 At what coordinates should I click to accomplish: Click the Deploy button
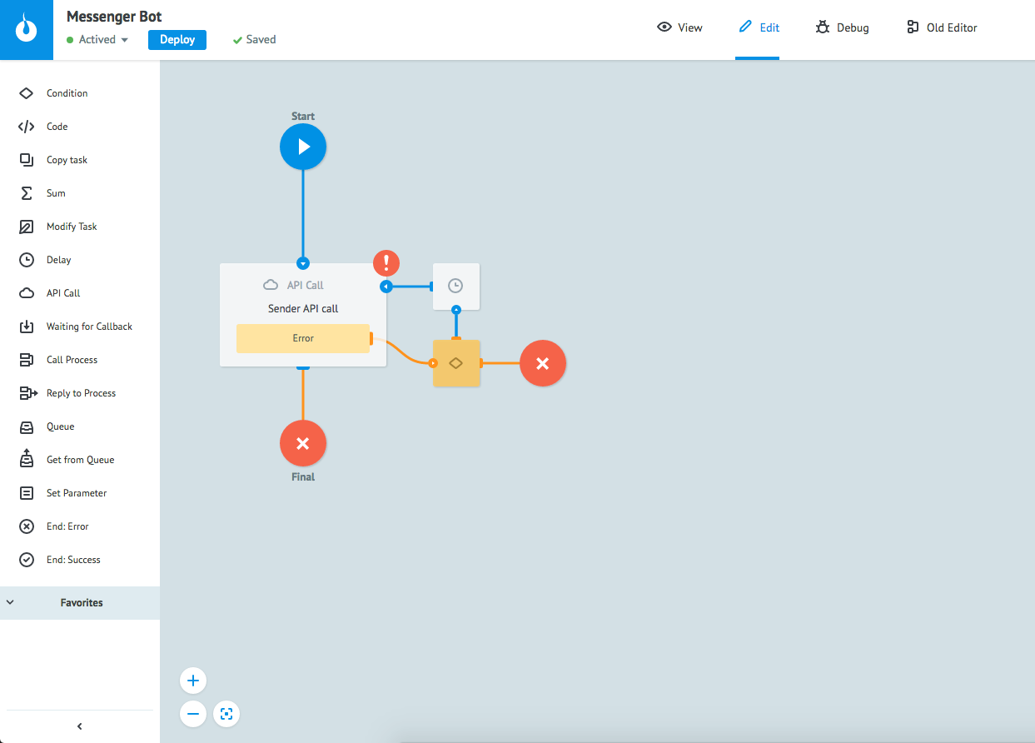177,40
